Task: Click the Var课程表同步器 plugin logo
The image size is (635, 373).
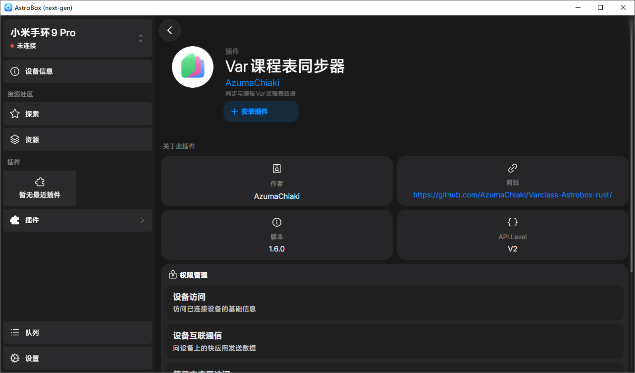Action: coord(193,67)
